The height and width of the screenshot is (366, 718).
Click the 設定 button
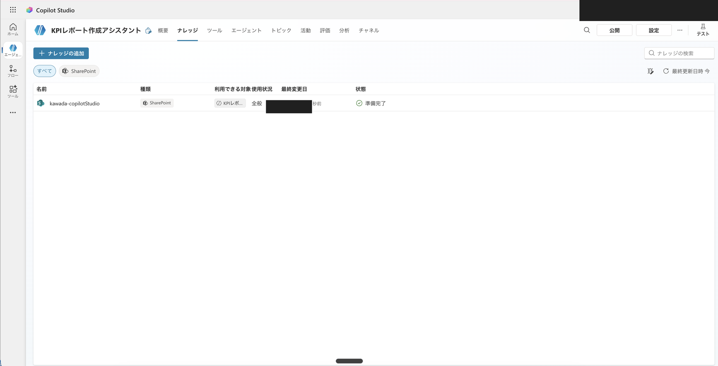654,30
